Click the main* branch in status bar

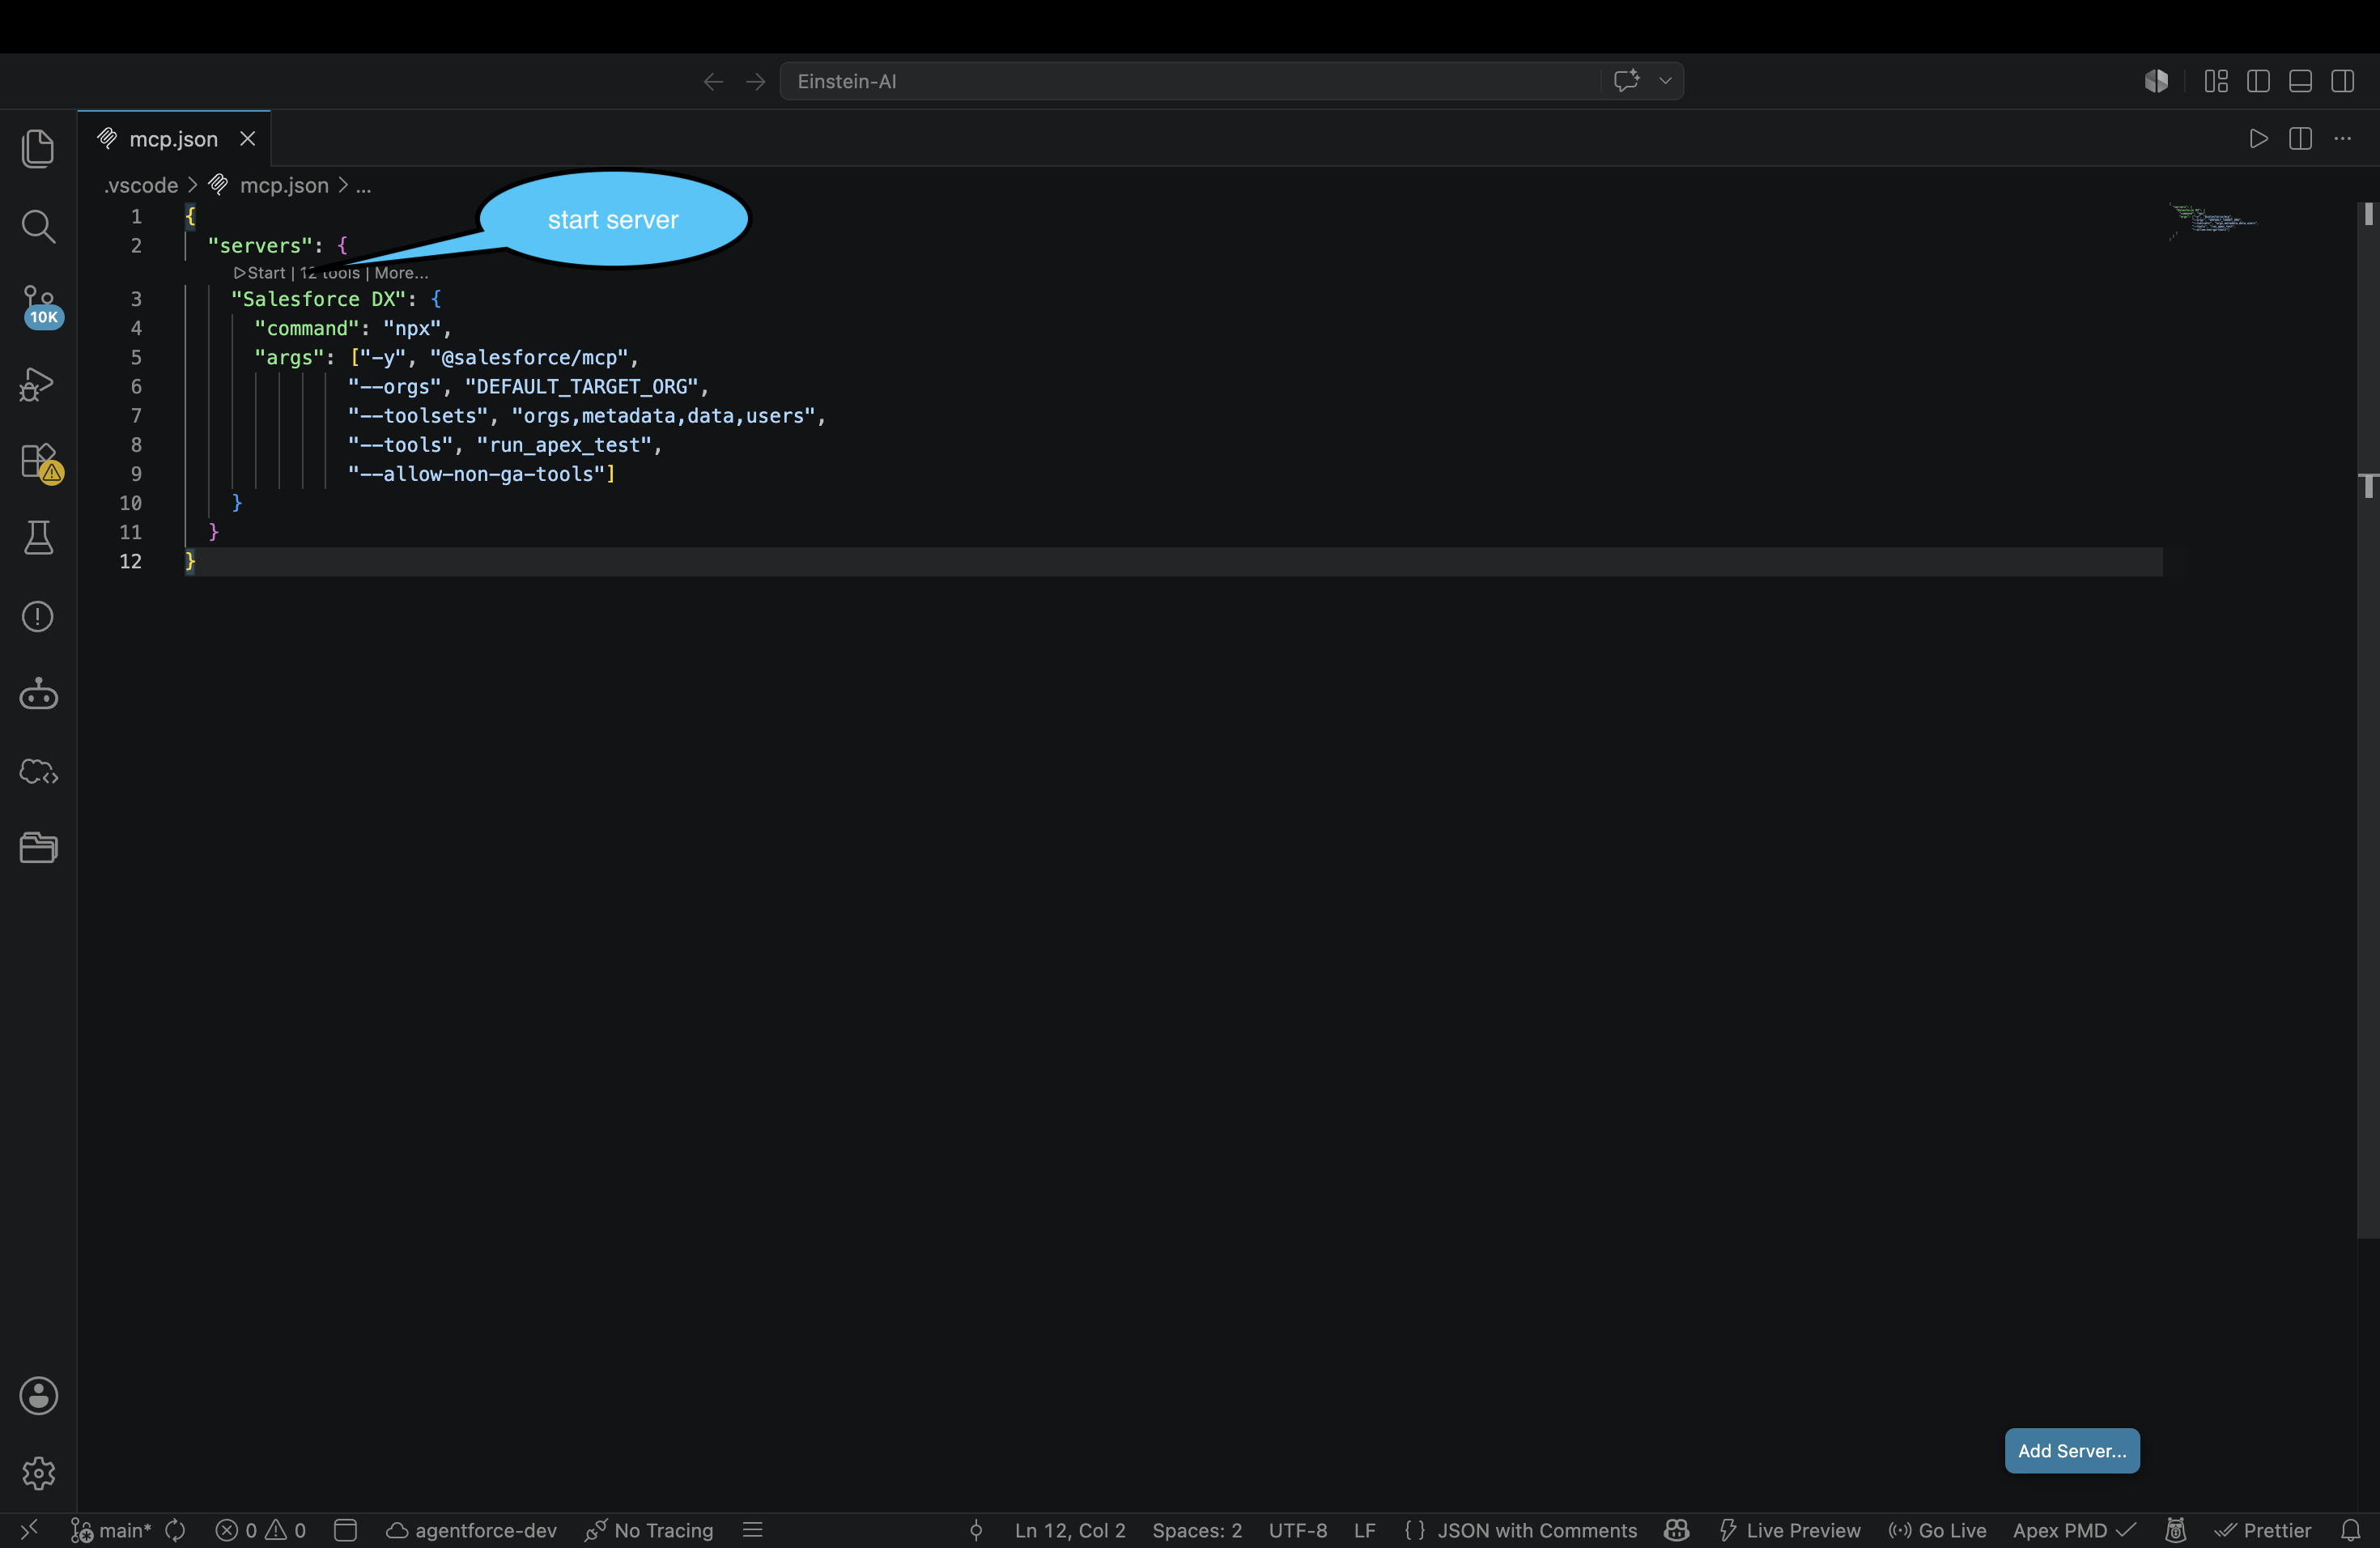coord(111,1530)
